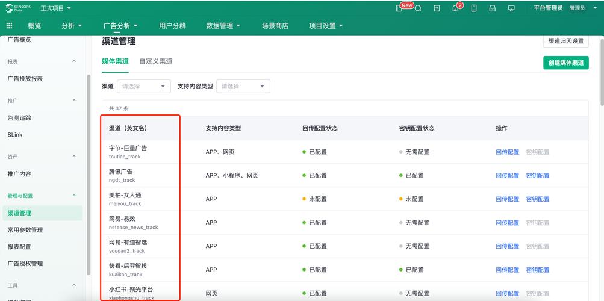Open the apps grid menu icon

coord(9,26)
